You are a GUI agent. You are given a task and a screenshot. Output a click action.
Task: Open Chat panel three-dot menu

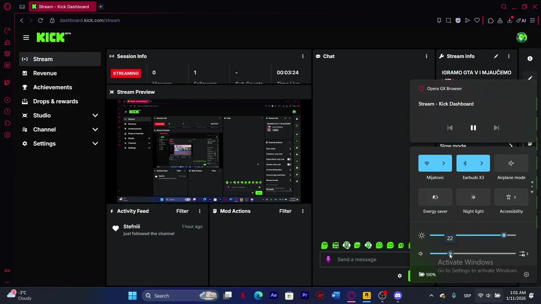click(426, 56)
